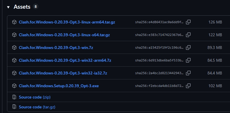The image size is (230, 113).
Task: Download Clash.for.Windows-0.20.39-Opt.3-linux-x64.tar.gz
Action: (x=64, y=35)
